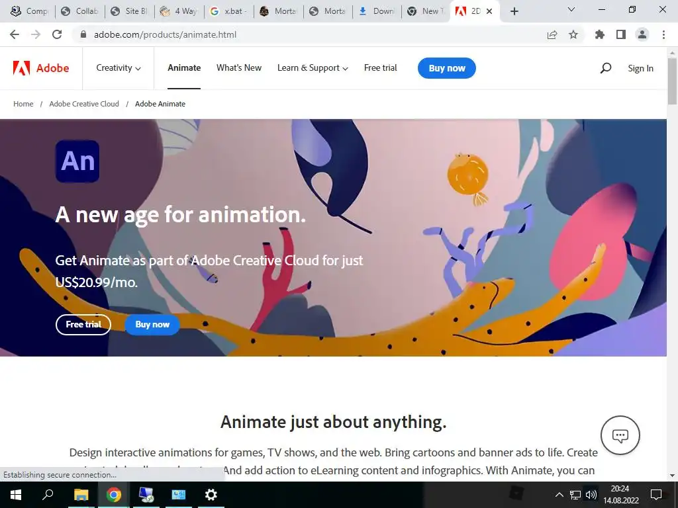Click the taskbar clock showing 20:24

tap(620, 495)
